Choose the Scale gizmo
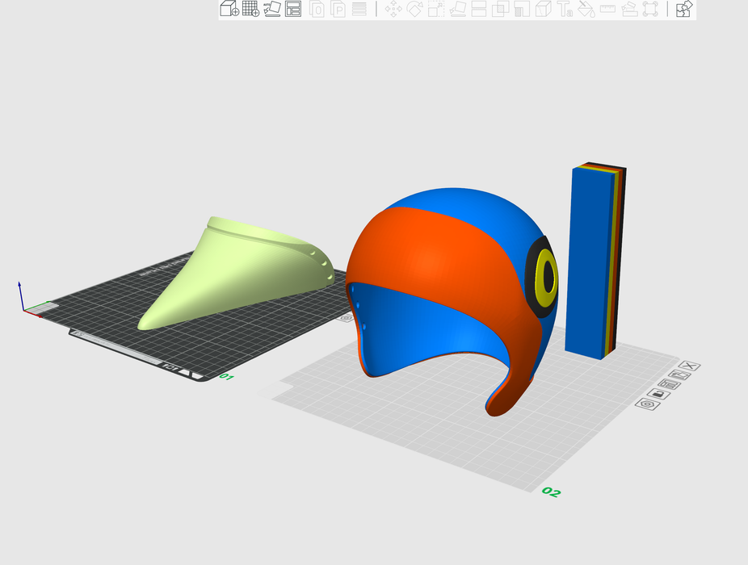This screenshot has width=748, height=565. 436,9
